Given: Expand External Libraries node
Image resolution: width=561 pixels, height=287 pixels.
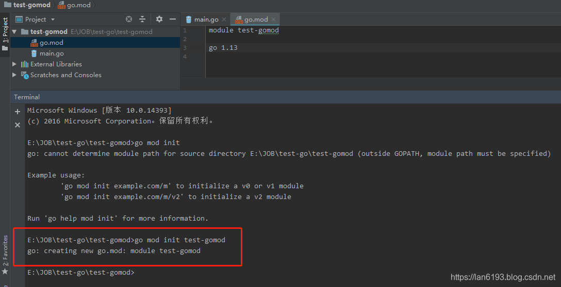Looking at the screenshot, I should 14,64.
